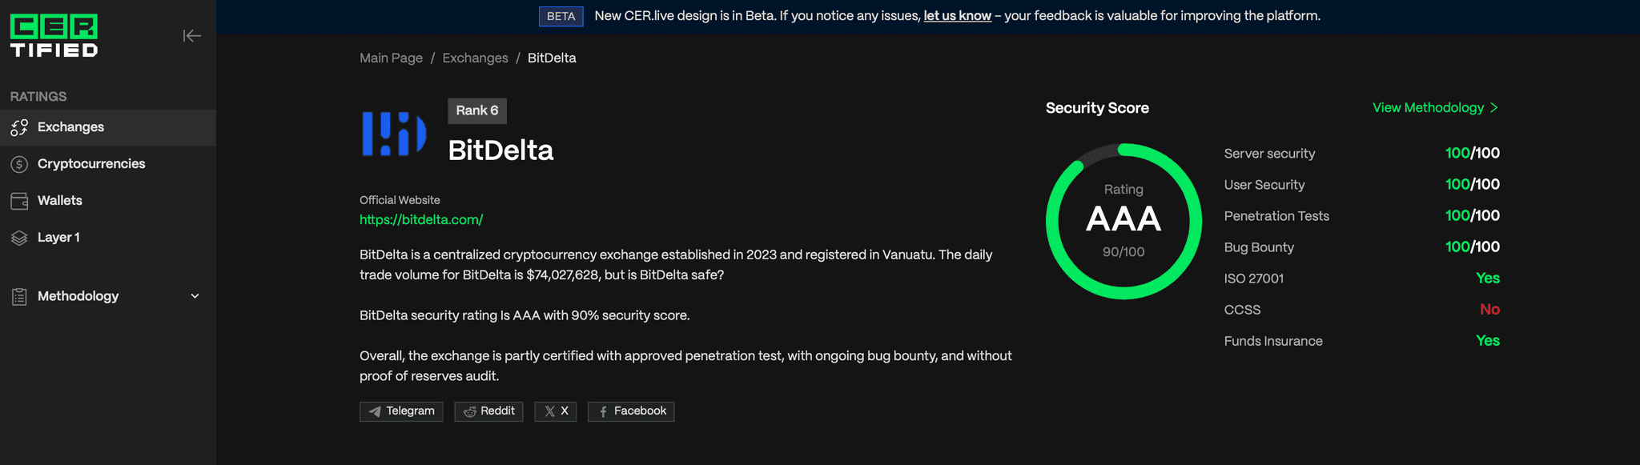The width and height of the screenshot is (1640, 465).
Task: Click the Methodology clipboard icon
Action: 19,296
